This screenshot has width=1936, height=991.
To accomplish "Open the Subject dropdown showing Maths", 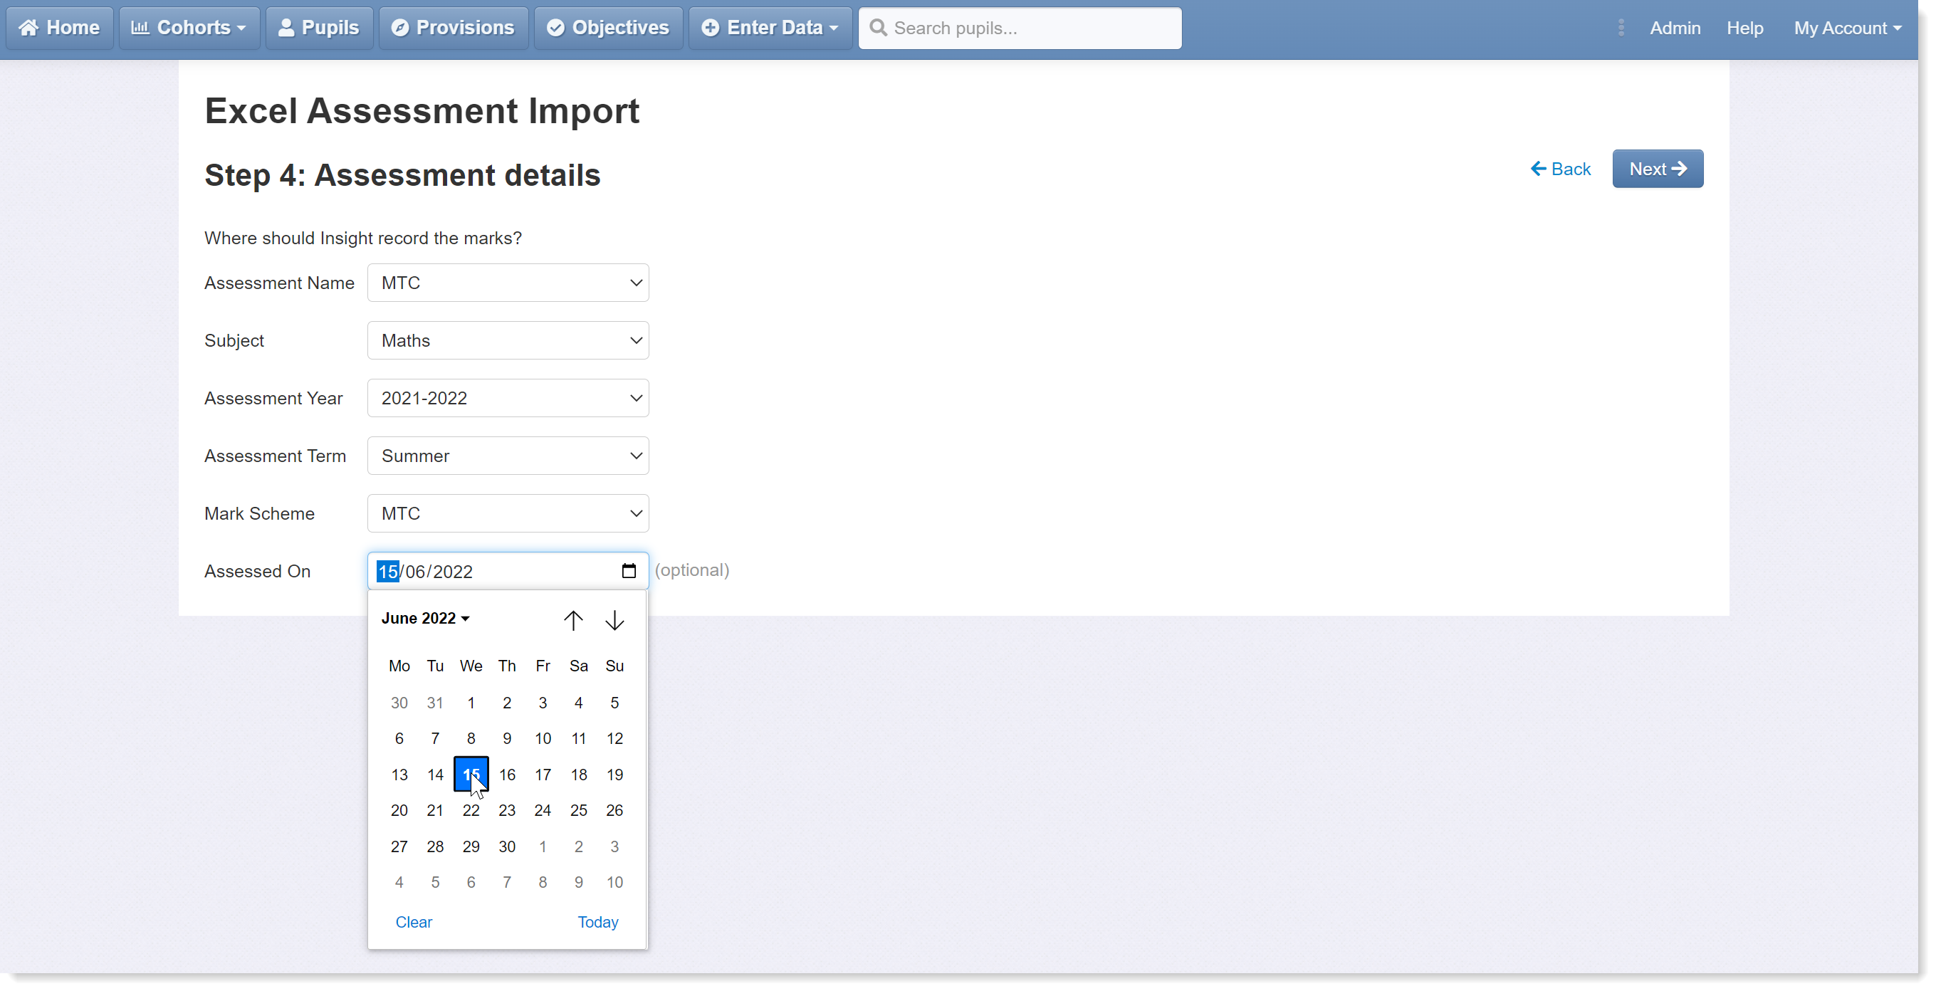I will point(508,340).
